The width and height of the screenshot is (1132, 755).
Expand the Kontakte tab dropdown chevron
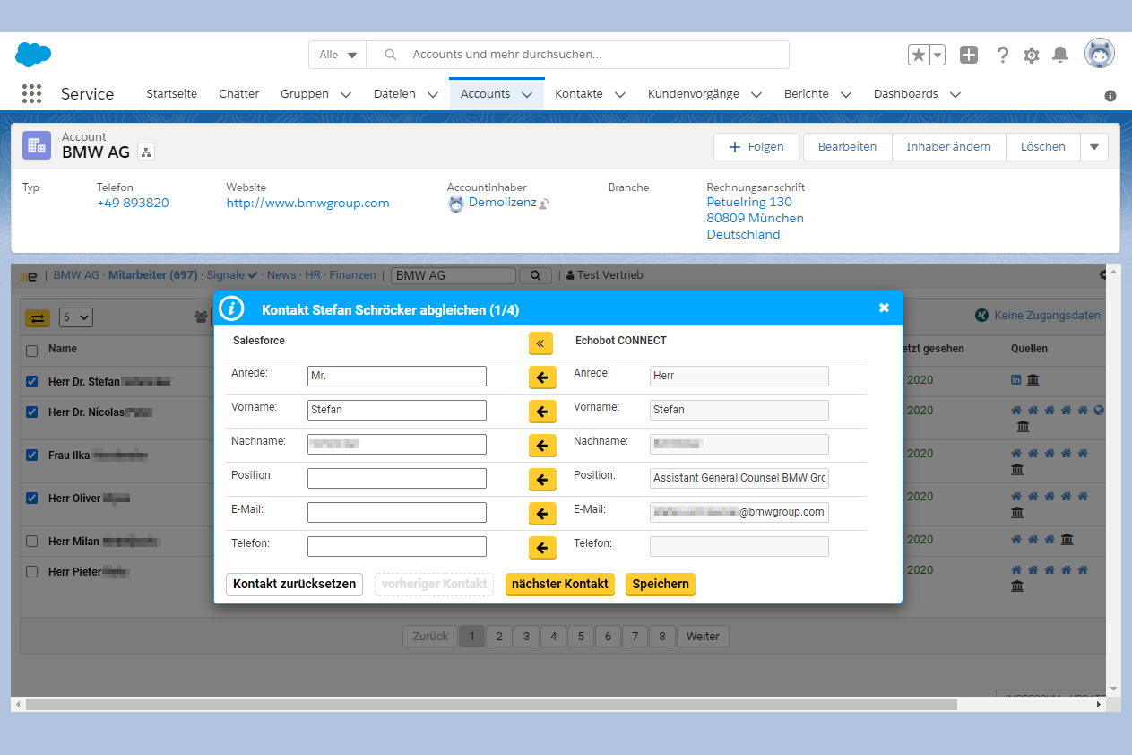tap(619, 93)
